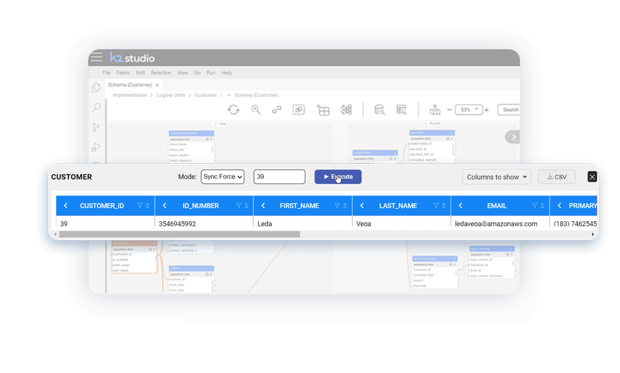The width and height of the screenshot is (620, 373).
Task: Export results with the CSV button
Action: coord(556,176)
